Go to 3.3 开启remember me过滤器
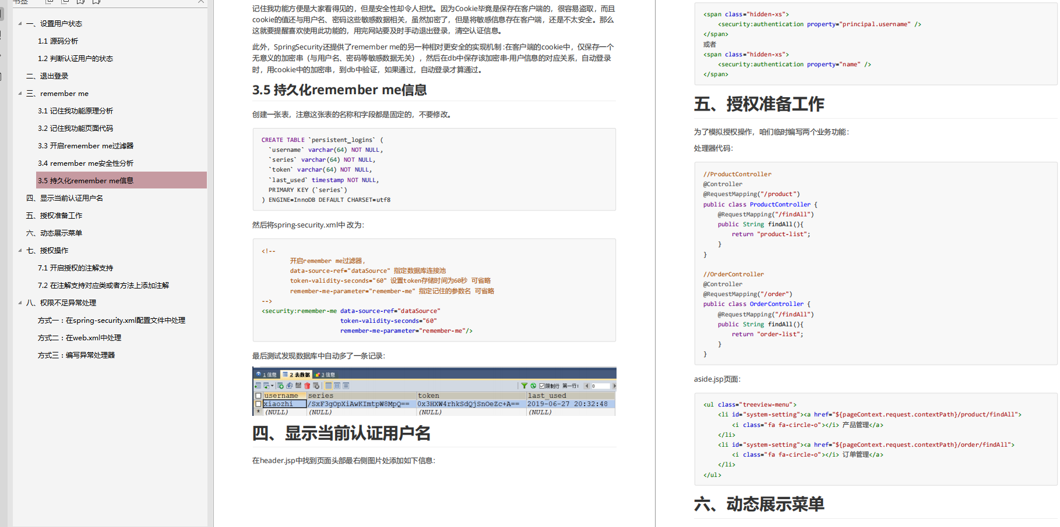 click(x=86, y=145)
